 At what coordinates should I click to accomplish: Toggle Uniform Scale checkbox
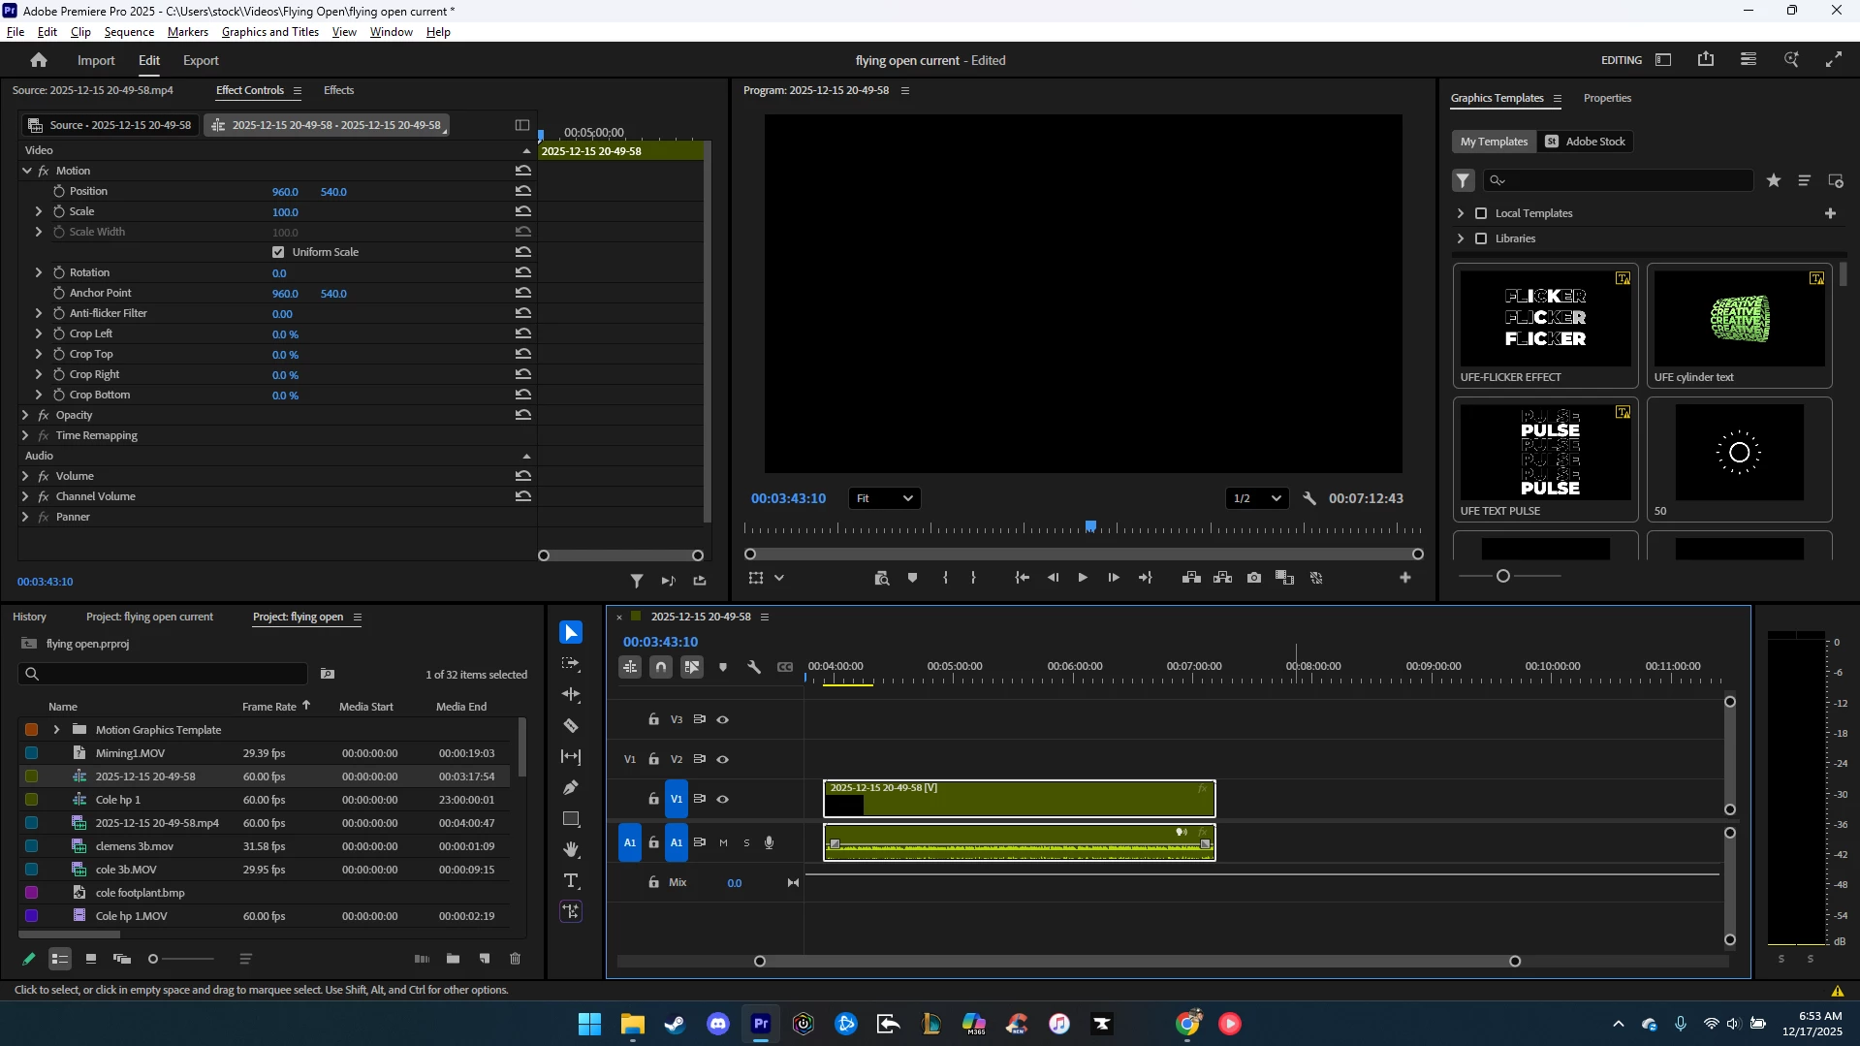[278, 252]
